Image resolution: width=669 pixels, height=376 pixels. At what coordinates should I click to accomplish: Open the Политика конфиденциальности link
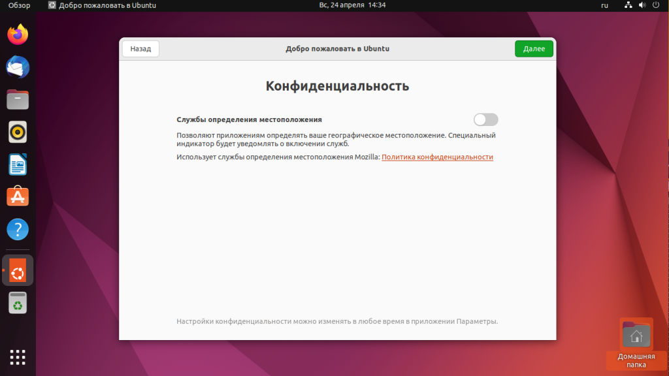437,157
